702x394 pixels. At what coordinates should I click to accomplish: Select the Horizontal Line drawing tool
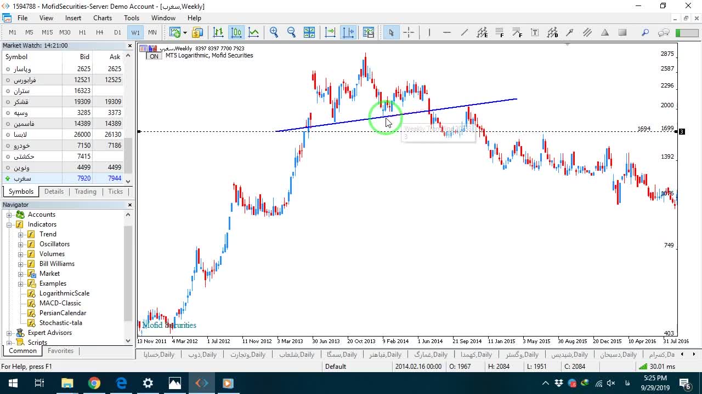tap(447, 32)
